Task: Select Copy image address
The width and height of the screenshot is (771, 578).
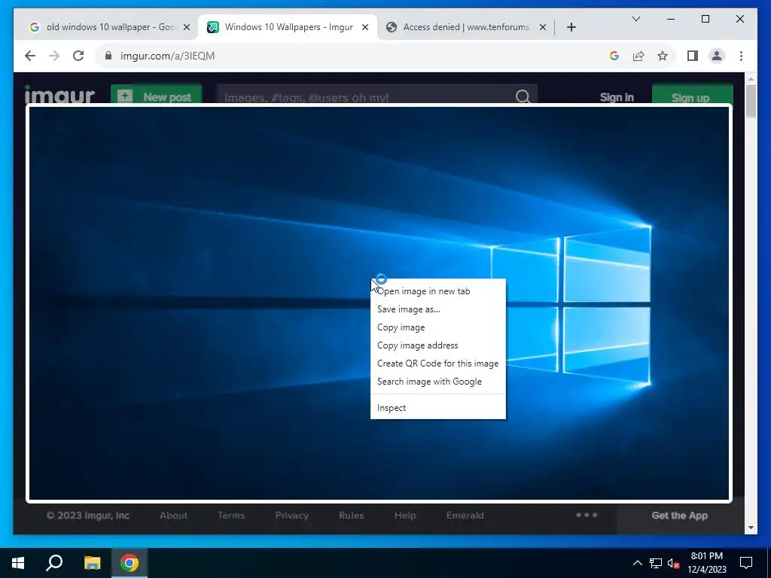Action: (x=437, y=345)
